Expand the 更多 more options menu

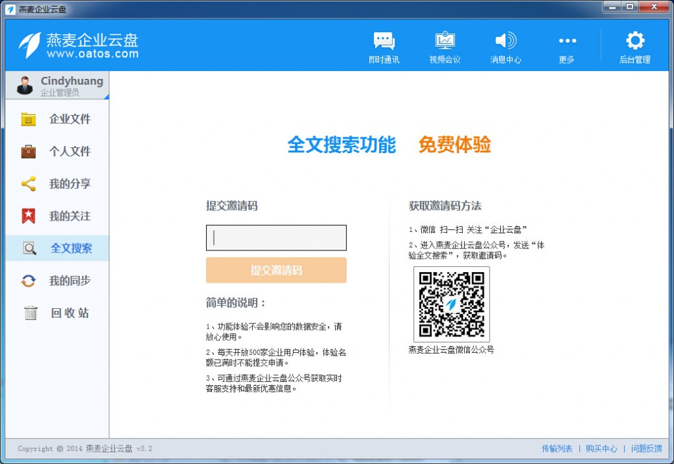click(x=567, y=46)
